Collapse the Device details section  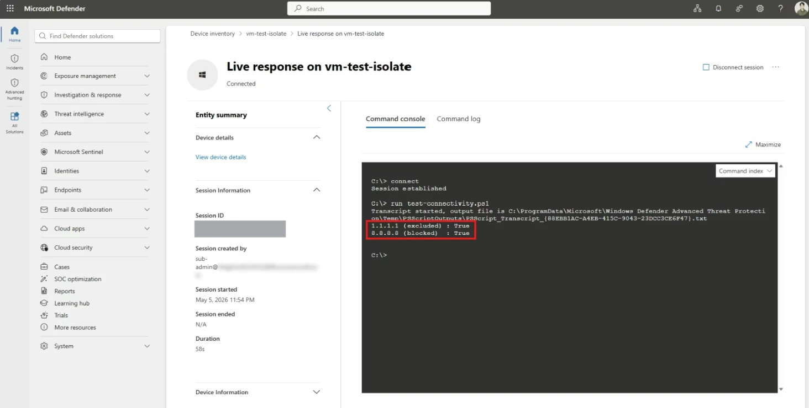pyautogui.click(x=317, y=137)
